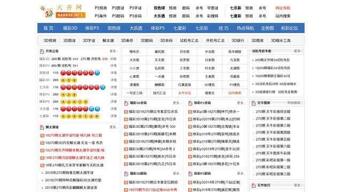Click the orange icon before 体彩p318270期[老吉]杀码 254
Image resolution: width=342 pixels, height=192 pixels.
click(x=190, y=156)
